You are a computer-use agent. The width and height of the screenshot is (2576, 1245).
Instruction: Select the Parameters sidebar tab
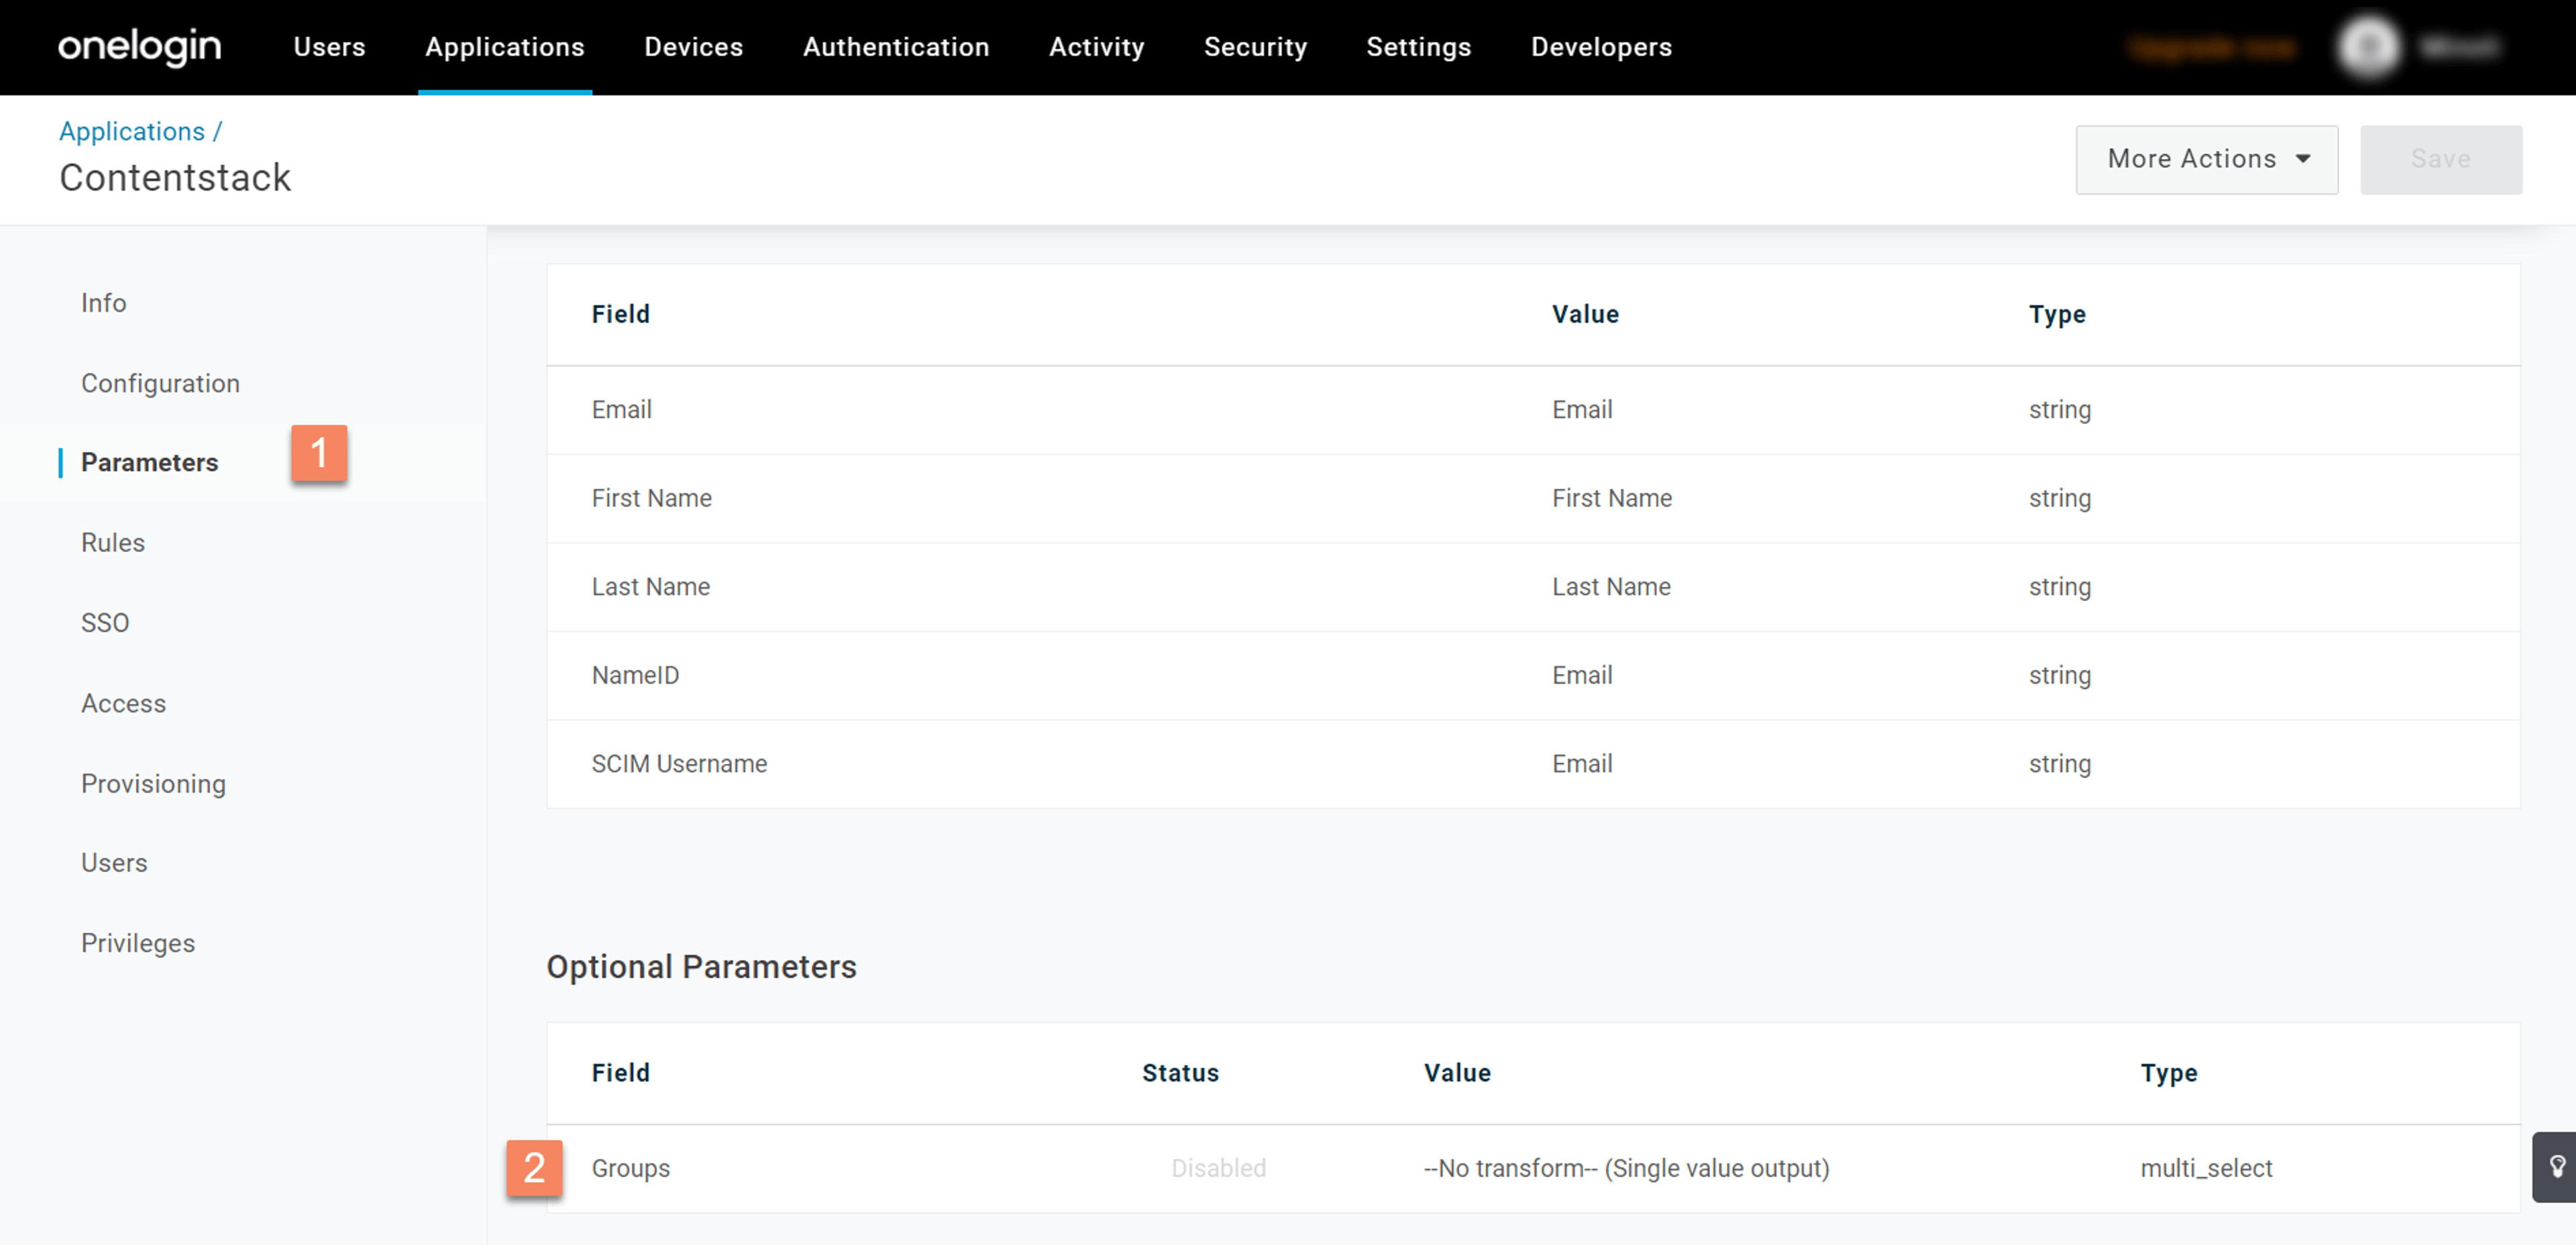tap(150, 462)
